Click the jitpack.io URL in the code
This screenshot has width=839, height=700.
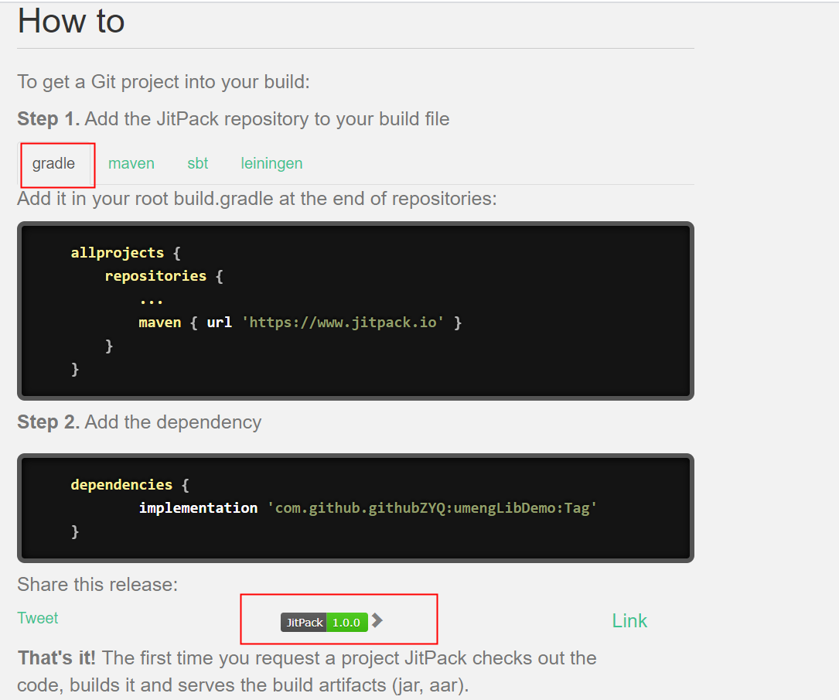click(x=343, y=323)
